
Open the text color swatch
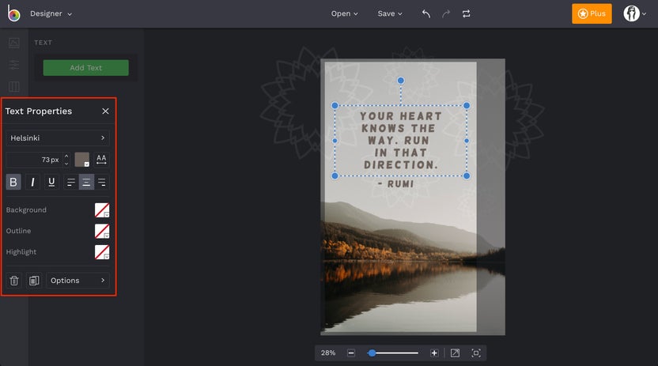click(x=82, y=160)
